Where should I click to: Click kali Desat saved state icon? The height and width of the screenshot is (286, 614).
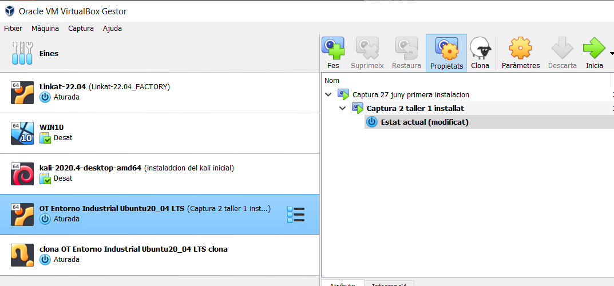coord(45,178)
